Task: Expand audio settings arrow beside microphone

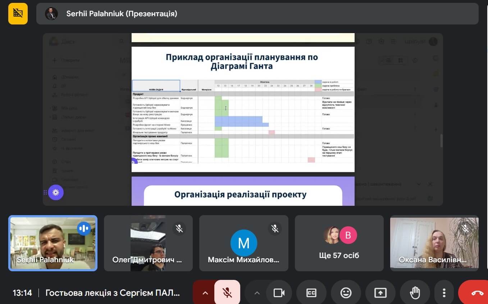Action: [x=205, y=293]
